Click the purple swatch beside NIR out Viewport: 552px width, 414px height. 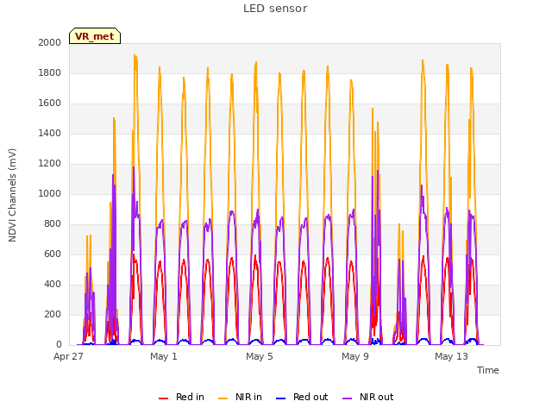(347, 398)
